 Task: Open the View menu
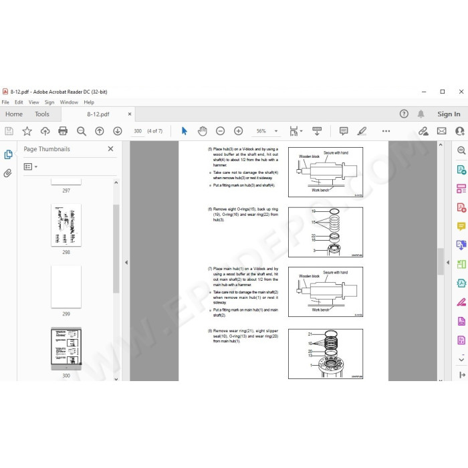point(33,102)
